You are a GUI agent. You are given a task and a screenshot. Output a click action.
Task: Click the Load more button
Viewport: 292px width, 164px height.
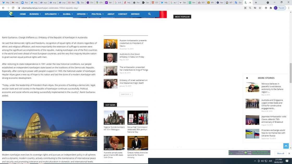[126, 94]
